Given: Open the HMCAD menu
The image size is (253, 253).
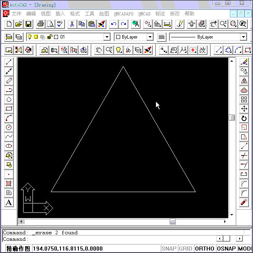Looking at the screenshot, I should pos(144,14).
